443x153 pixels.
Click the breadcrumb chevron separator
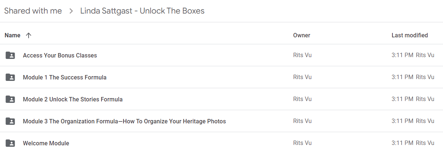pyautogui.click(x=71, y=11)
